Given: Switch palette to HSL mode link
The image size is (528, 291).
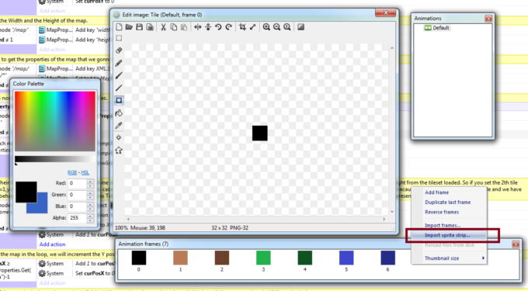Looking at the screenshot, I should [85, 172].
